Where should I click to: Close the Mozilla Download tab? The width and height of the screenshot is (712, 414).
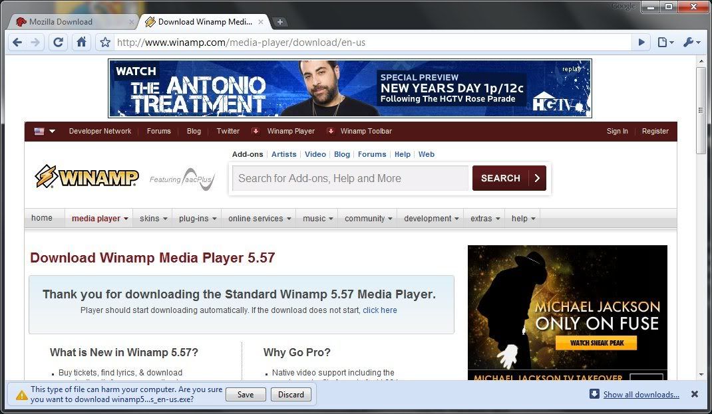[131, 22]
